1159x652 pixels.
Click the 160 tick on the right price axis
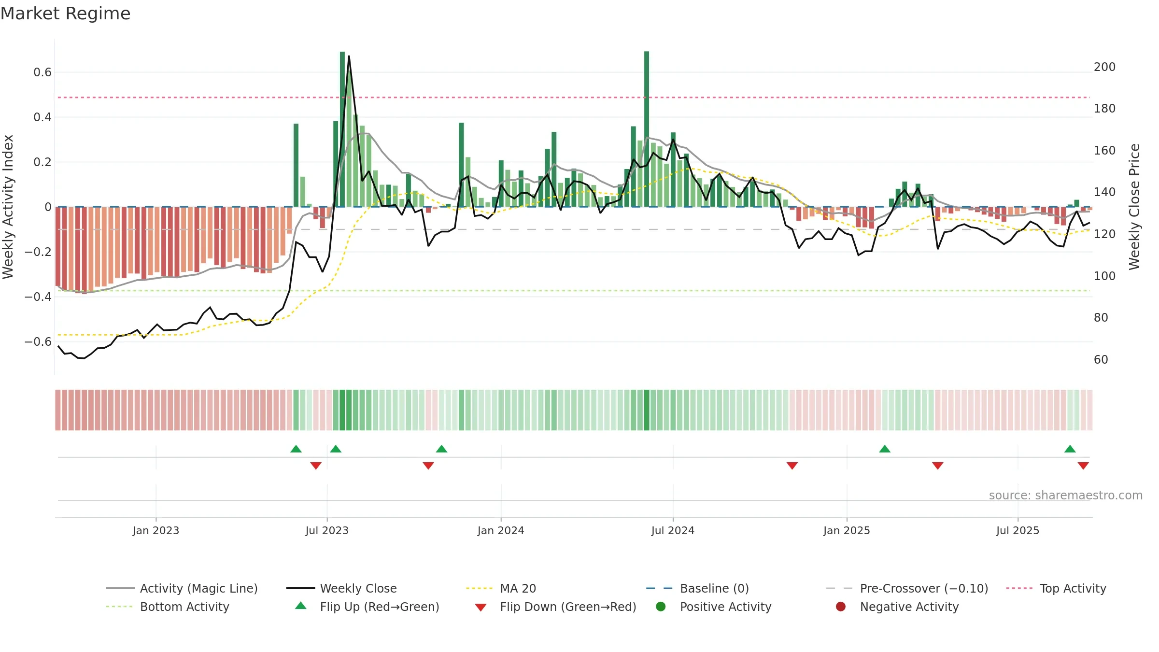coord(1105,150)
